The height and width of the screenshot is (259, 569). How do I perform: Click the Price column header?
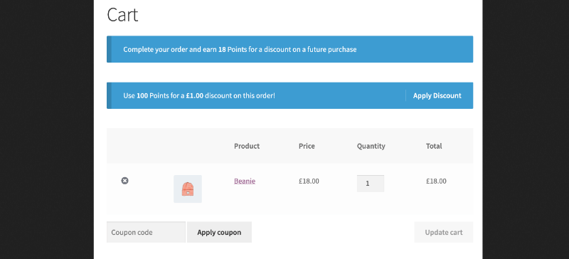(x=307, y=146)
